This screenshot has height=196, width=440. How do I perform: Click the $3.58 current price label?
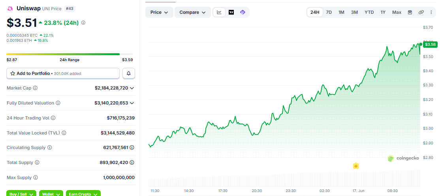pyautogui.click(x=430, y=45)
